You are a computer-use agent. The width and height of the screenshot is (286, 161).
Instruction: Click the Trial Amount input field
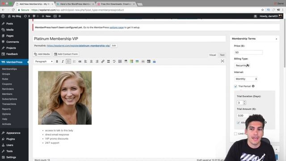coord(243,115)
